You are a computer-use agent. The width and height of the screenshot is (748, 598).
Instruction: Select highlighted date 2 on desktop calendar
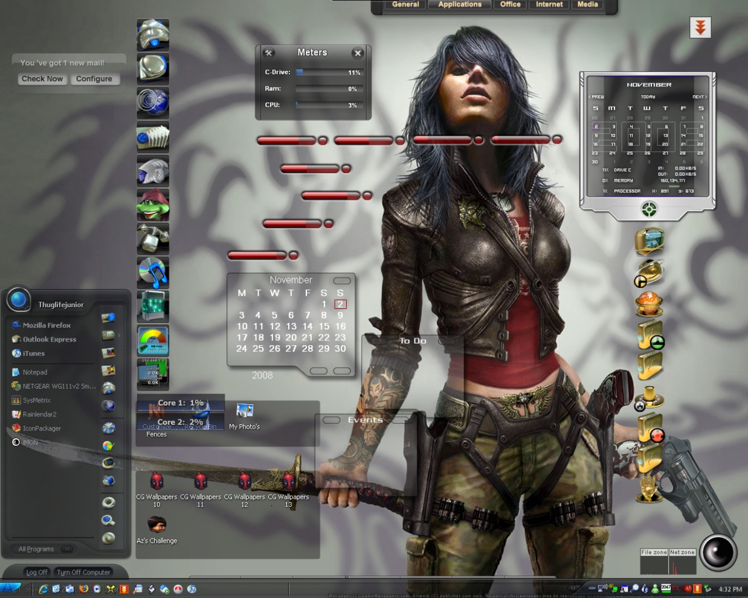click(x=340, y=304)
